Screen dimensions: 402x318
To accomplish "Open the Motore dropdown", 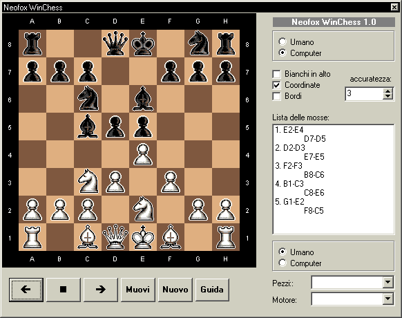I will 387,299.
